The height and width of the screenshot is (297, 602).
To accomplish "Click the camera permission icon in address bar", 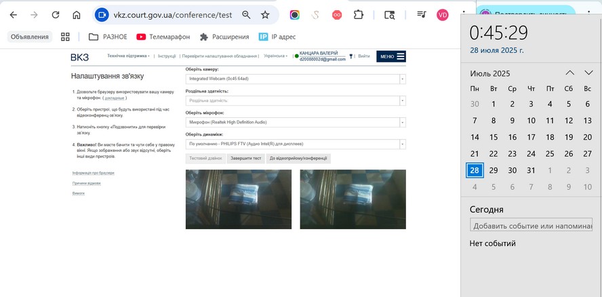I will point(102,15).
